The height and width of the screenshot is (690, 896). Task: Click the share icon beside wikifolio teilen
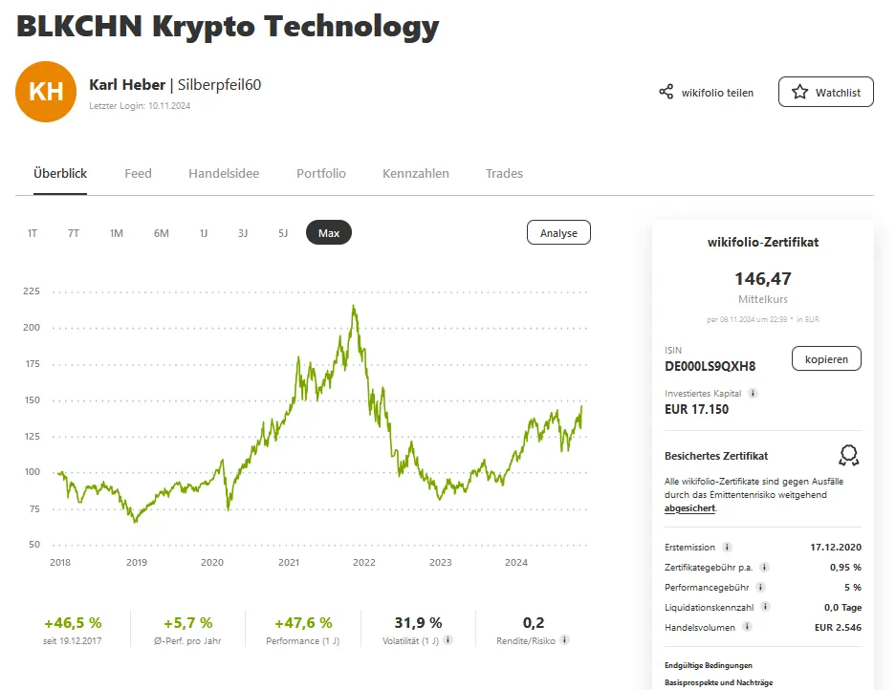click(666, 92)
